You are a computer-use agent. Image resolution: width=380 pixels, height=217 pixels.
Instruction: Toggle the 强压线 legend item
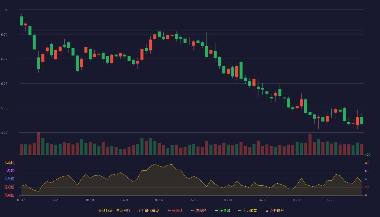(x=175, y=210)
